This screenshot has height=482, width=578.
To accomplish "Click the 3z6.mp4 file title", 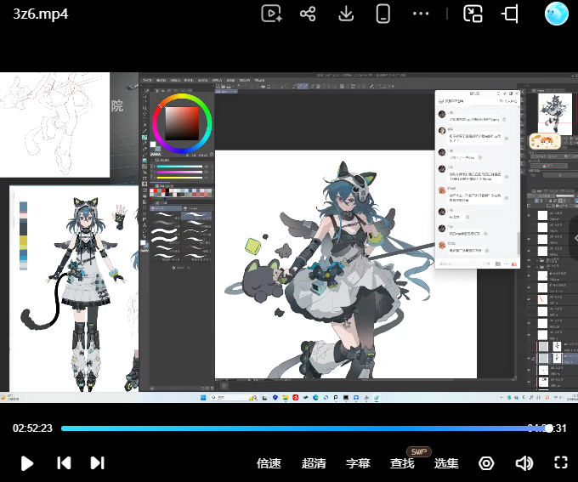I will [x=41, y=14].
